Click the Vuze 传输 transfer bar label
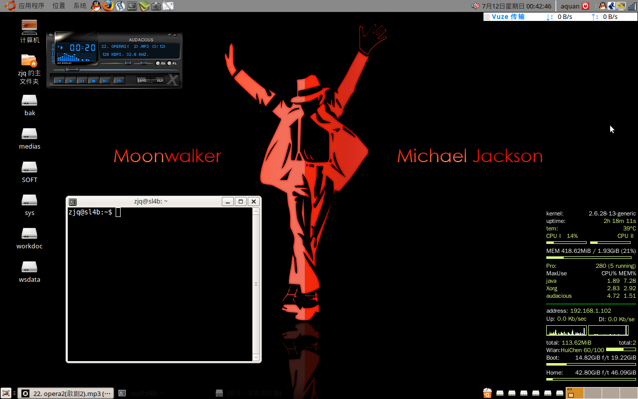Image resolution: width=638 pixels, height=399 pixels. (x=508, y=16)
